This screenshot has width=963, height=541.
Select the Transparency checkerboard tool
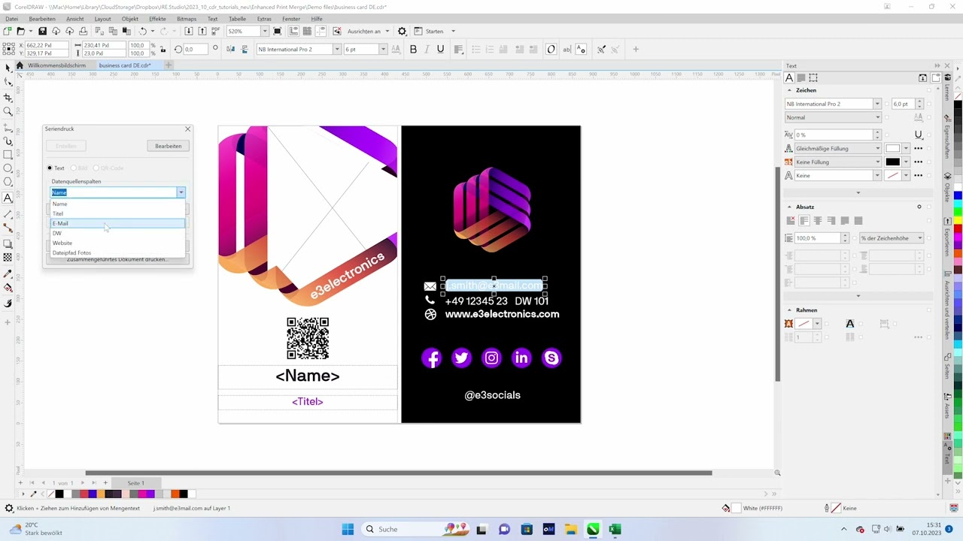[8, 258]
